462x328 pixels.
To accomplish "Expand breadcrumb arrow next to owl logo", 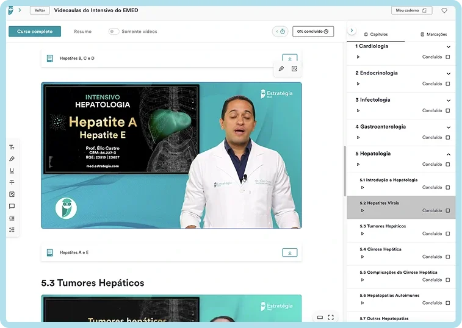I will (20, 10).
